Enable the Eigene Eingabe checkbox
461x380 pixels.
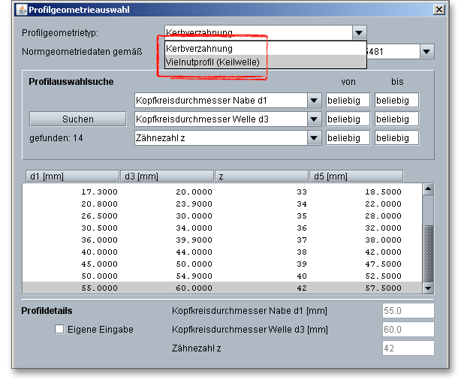click(60, 329)
